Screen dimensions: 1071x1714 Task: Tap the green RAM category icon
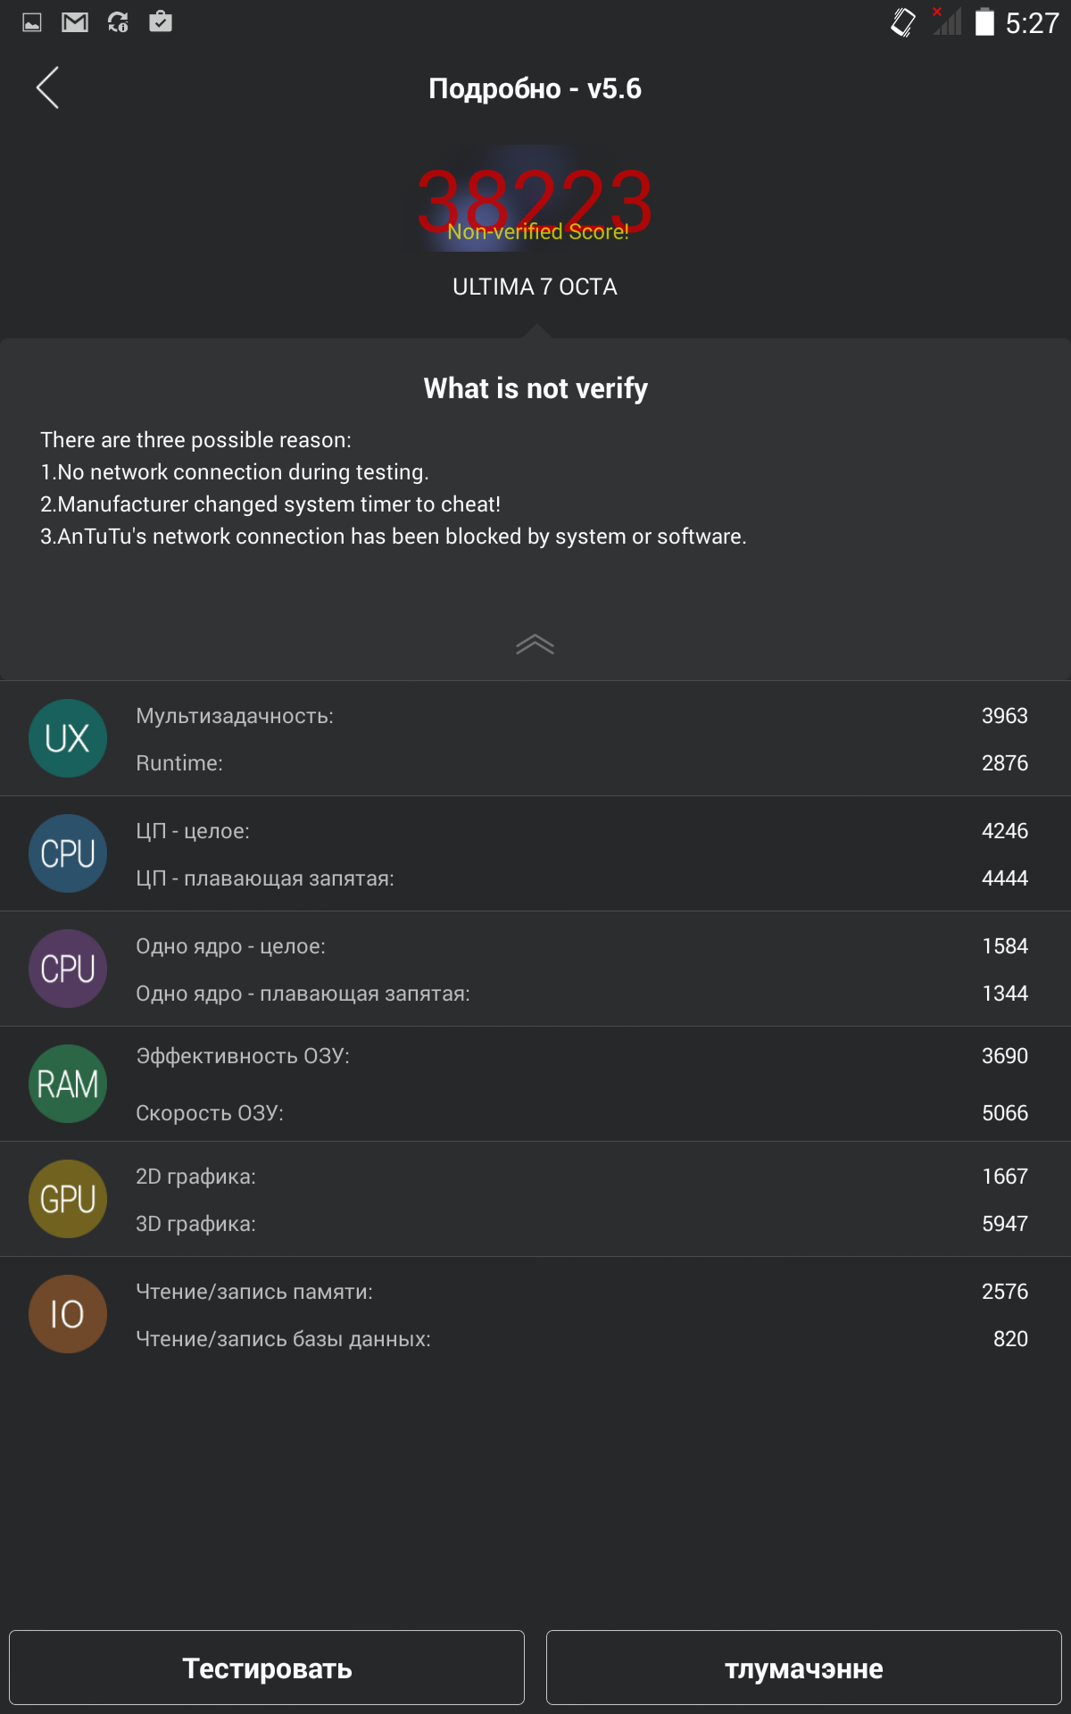pyautogui.click(x=68, y=1084)
